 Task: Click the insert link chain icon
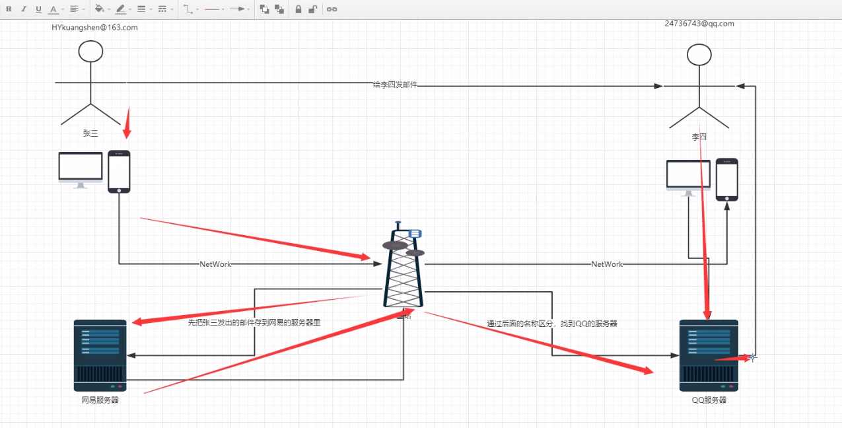click(x=332, y=9)
